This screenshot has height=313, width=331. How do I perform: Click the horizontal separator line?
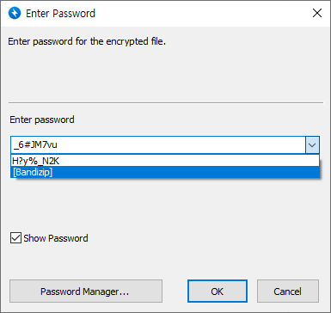(166, 102)
